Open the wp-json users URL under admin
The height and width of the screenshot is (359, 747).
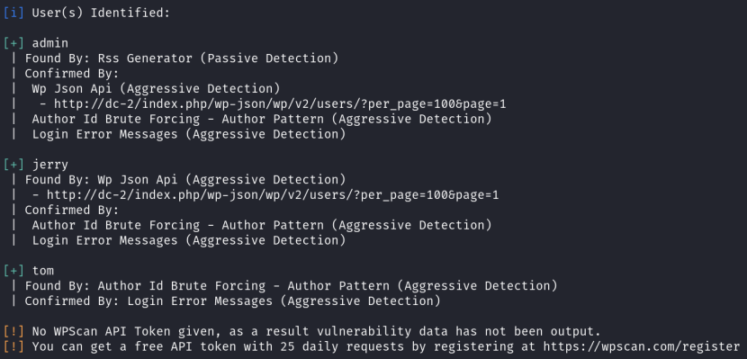(x=280, y=104)
